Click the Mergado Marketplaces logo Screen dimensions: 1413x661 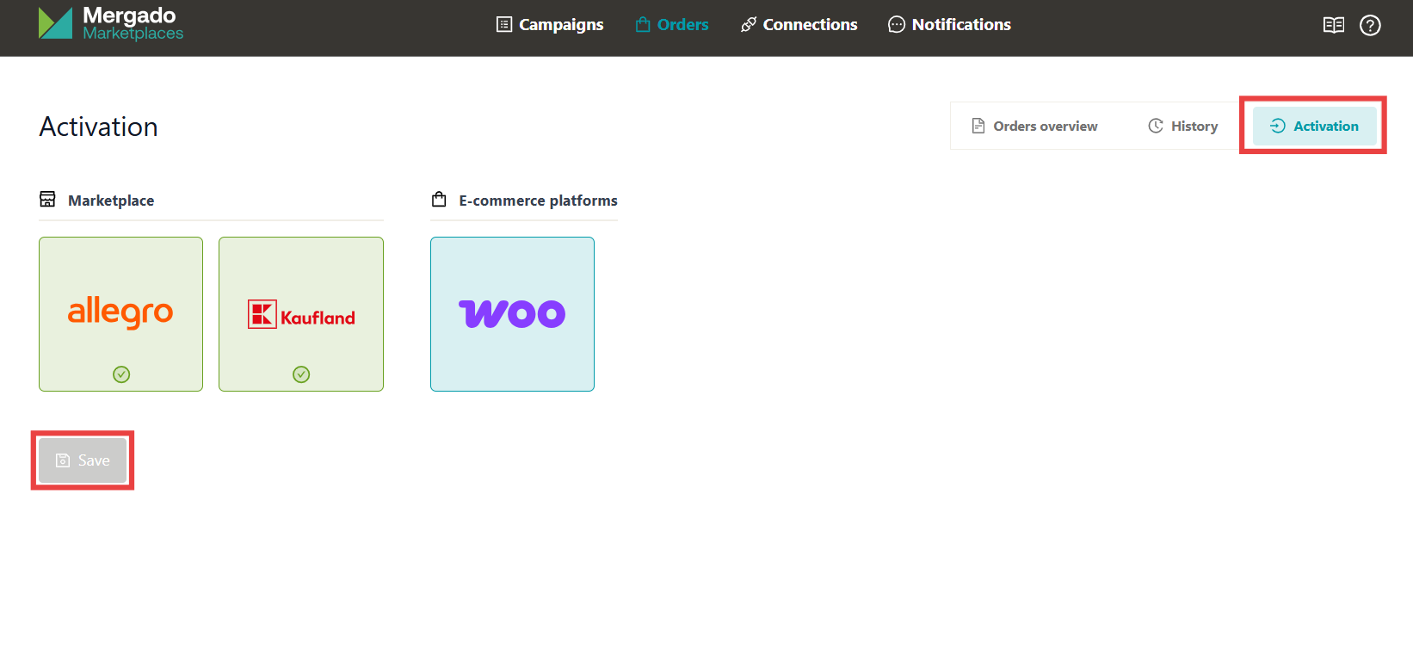111,23
